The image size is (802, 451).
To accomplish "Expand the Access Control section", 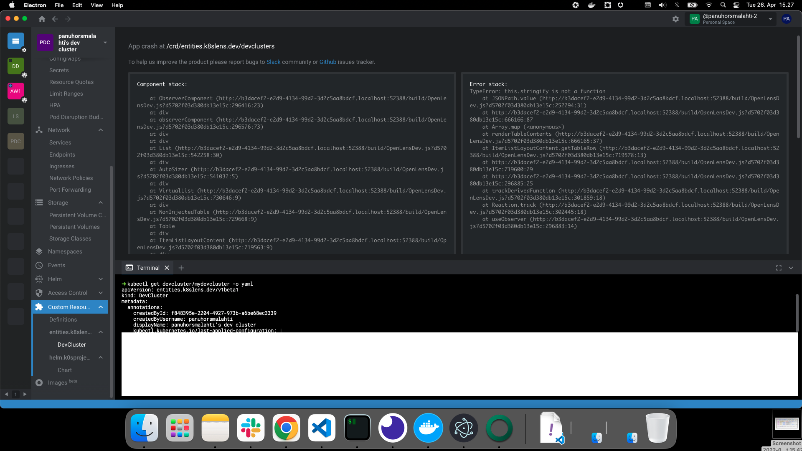I will click(101, 293).
